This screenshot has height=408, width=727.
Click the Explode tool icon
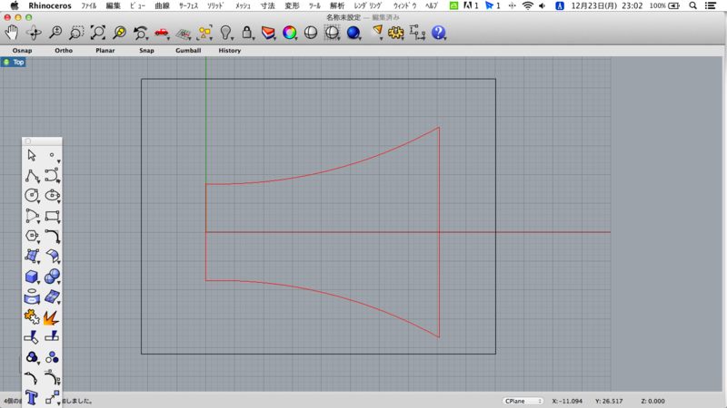coord(51,317)
